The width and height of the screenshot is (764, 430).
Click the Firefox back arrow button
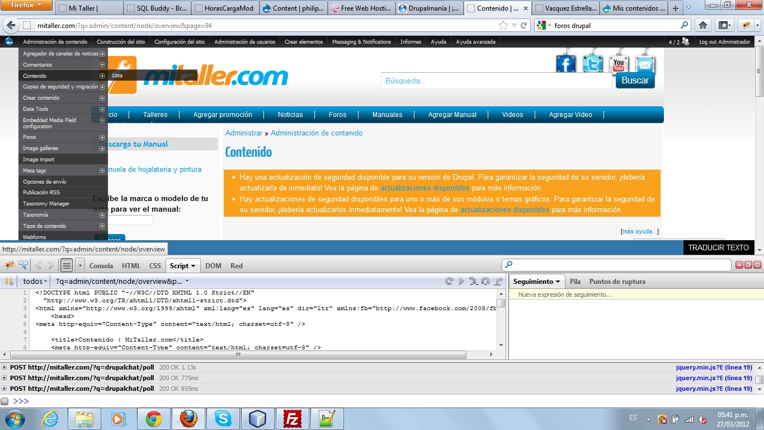(x=11, y=25)
